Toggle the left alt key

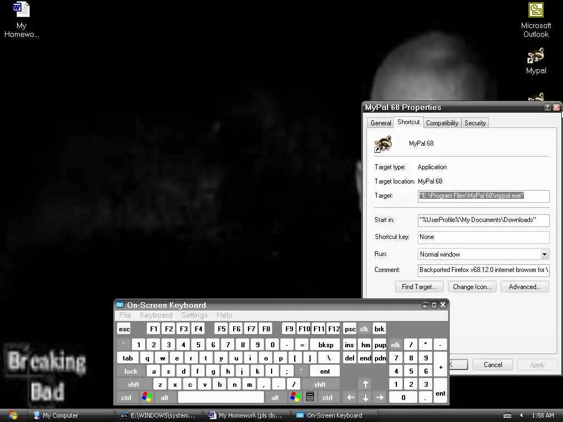pyautogui.click(x=164, y=397)
